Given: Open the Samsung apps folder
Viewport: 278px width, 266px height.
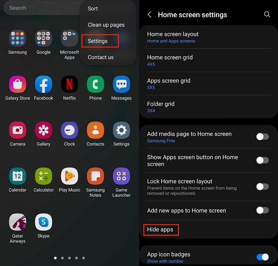Looking at the screenshot, I should 18,38.
